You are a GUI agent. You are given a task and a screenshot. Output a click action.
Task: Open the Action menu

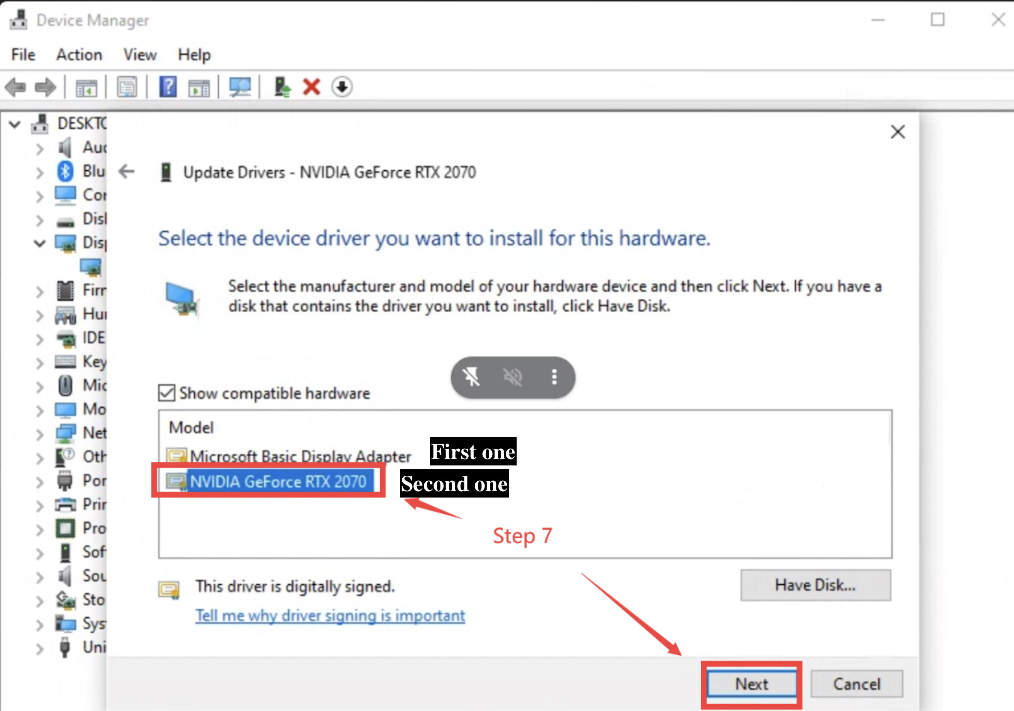click(79, 55)
